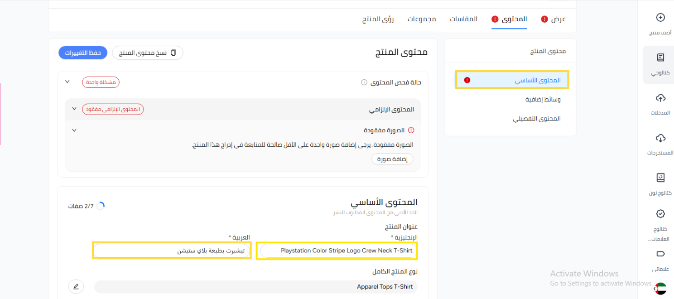
Task: Click the pencil edit icon for product type
Action: [x=76, y=286]
